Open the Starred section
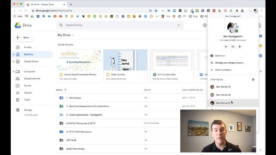The image size is (276, 155). 28,93
